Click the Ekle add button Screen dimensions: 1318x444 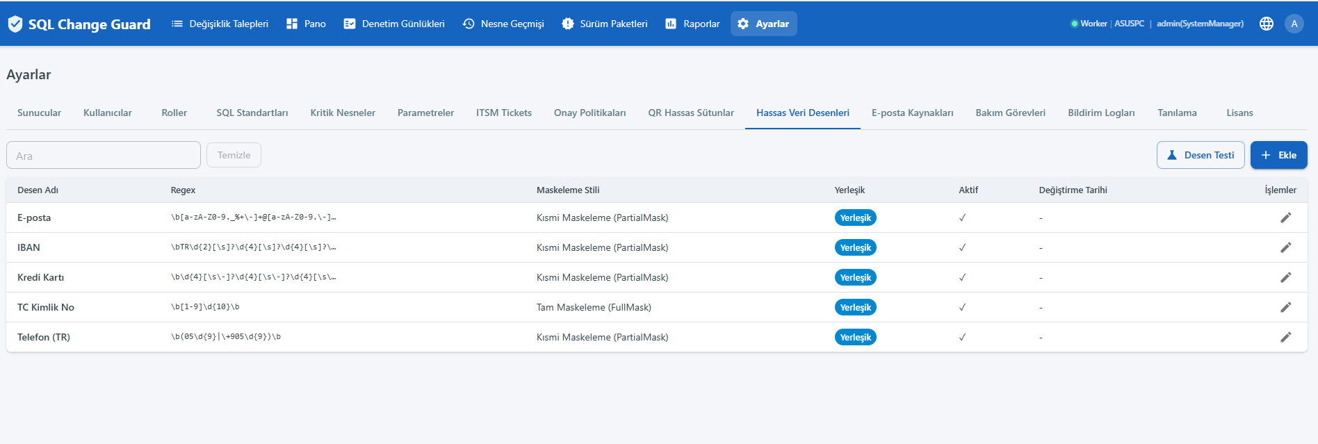[x=1278, y=155]
